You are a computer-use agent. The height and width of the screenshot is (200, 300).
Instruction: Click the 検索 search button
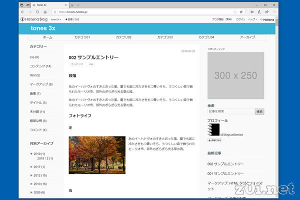point(259,111)
